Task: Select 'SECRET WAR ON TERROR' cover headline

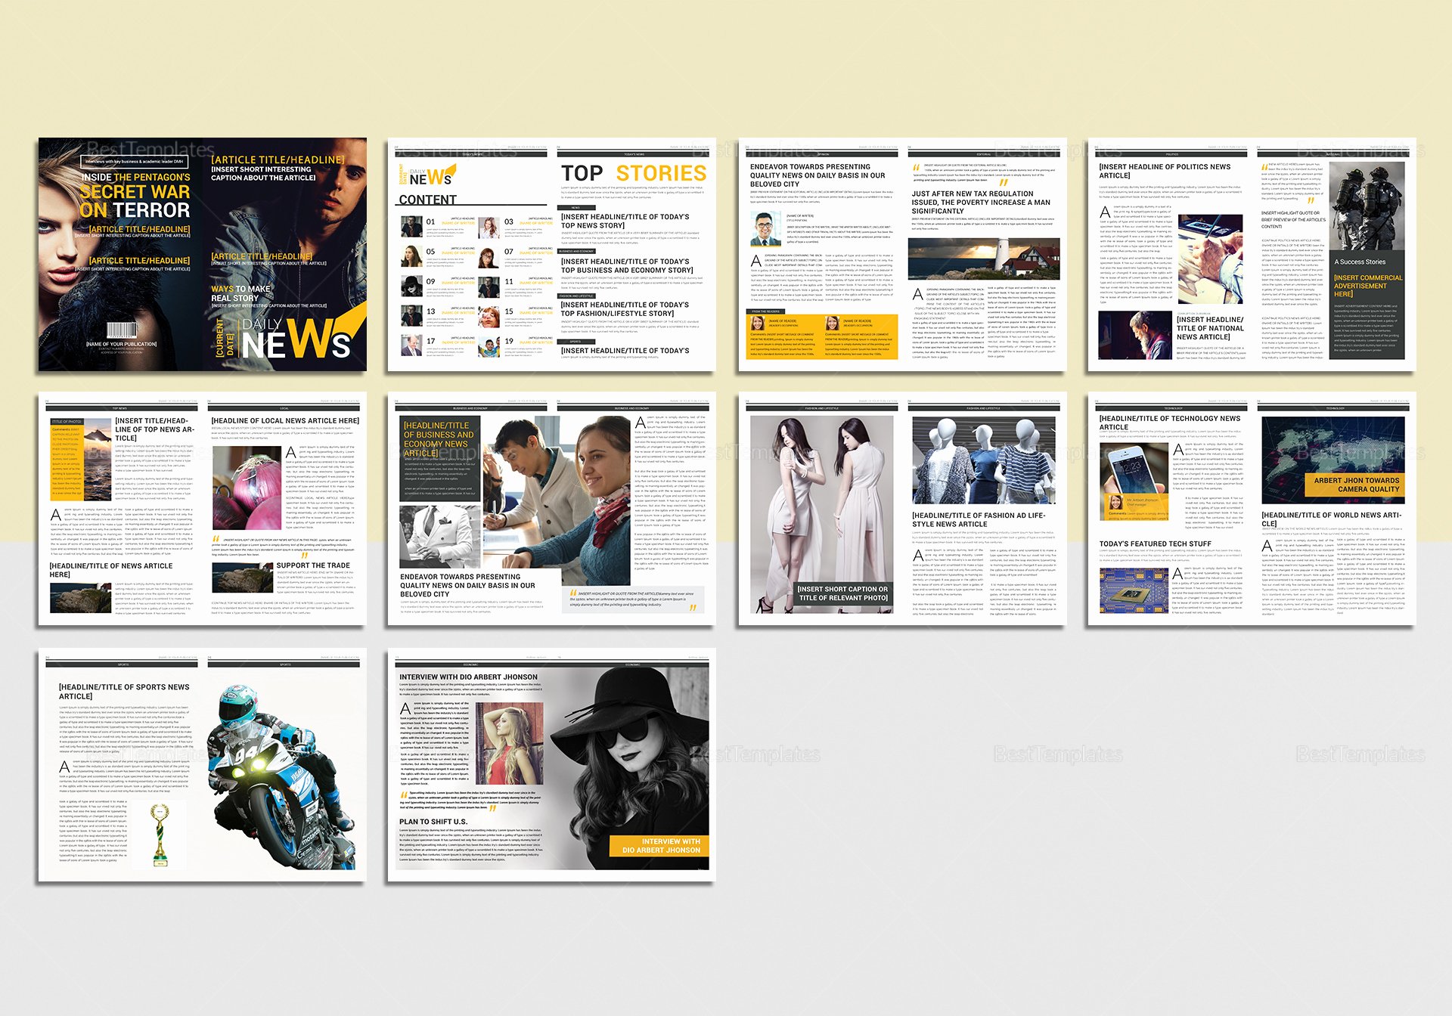Action: tap(135, 201)
